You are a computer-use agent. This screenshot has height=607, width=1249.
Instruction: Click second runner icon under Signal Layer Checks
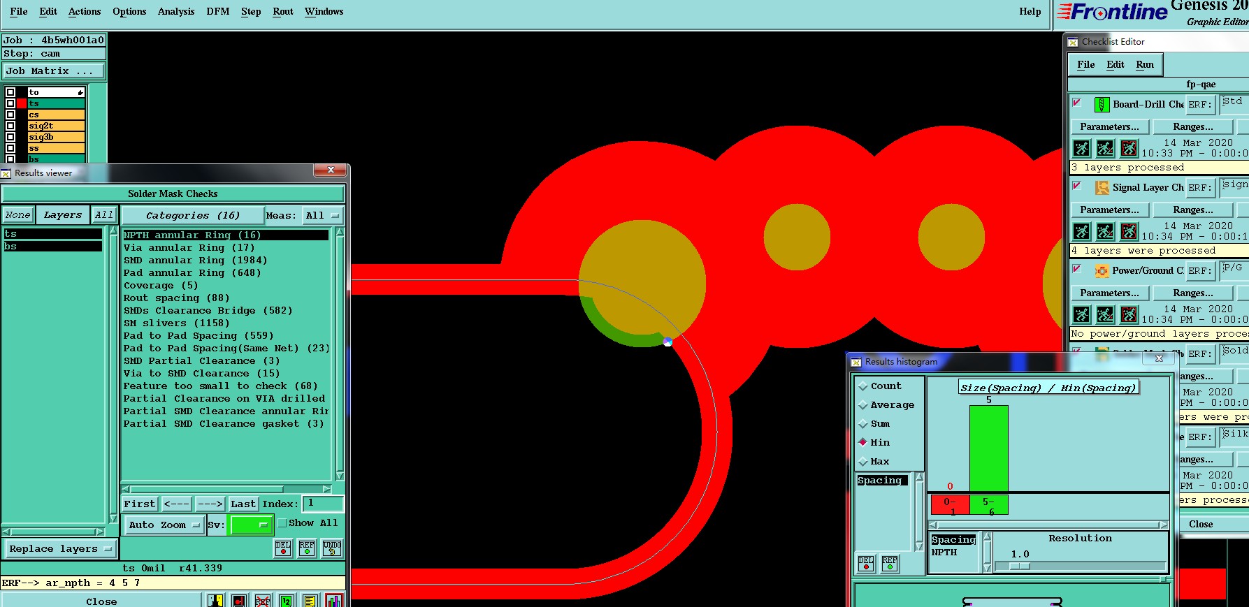click(1106, 231)
